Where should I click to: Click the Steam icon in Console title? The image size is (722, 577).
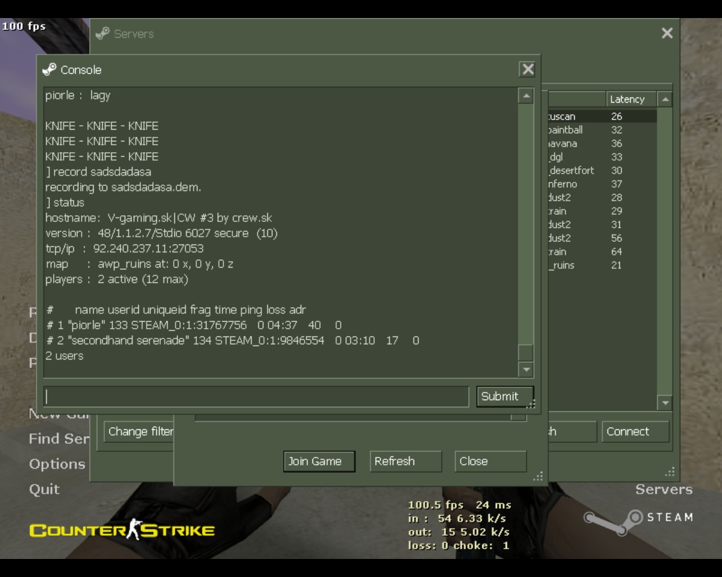[50, 69]
